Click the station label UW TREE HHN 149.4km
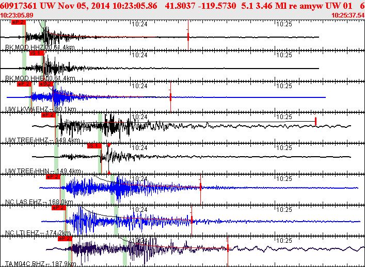Viewport: 365px width, 267px height. click(x=43, y=171)
